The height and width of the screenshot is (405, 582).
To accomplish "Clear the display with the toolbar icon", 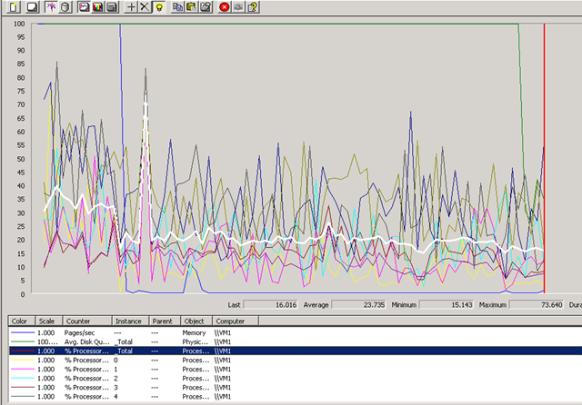I will [30, 7].
